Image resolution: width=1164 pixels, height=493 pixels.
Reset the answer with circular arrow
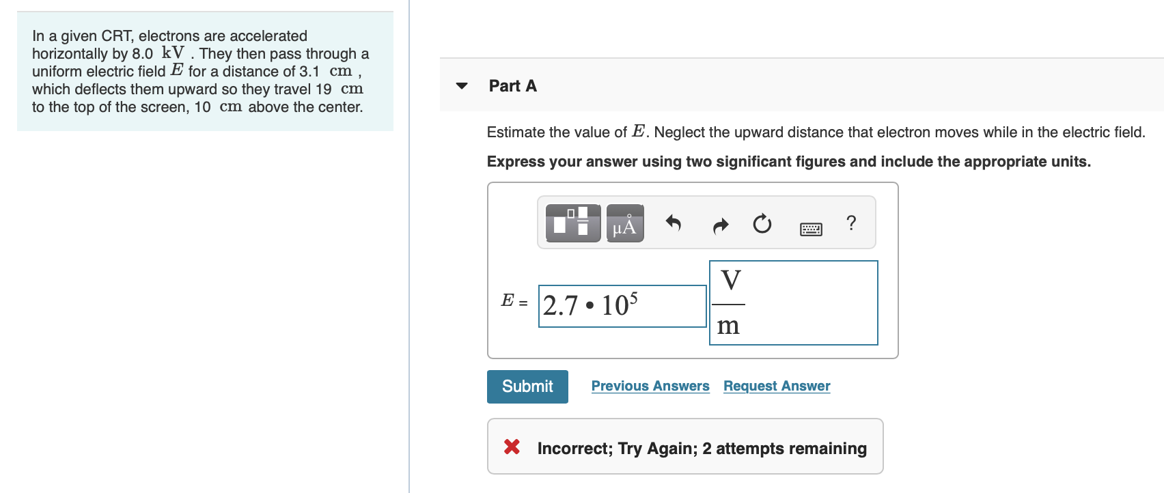762,223
